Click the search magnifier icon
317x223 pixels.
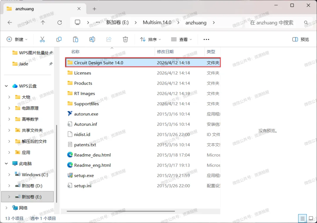click(x=306, y=22)
